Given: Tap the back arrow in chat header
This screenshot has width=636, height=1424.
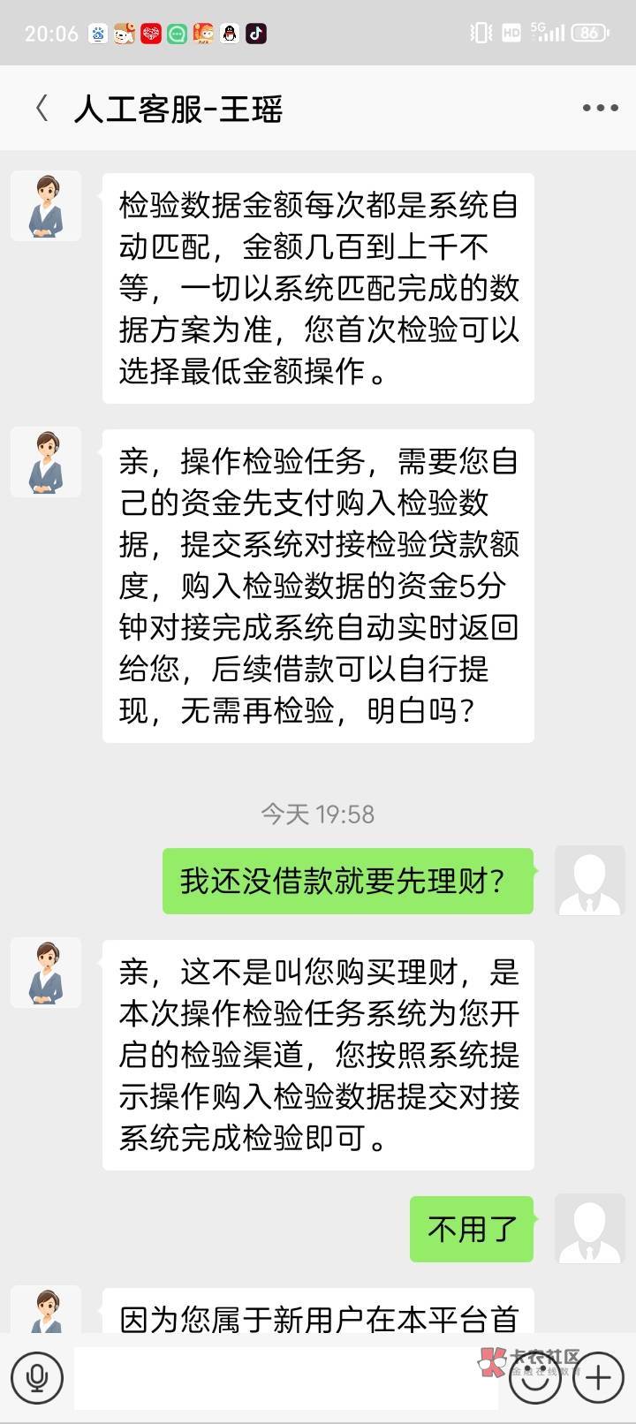Looking at the screenshot, I should (x=42, y=110).
